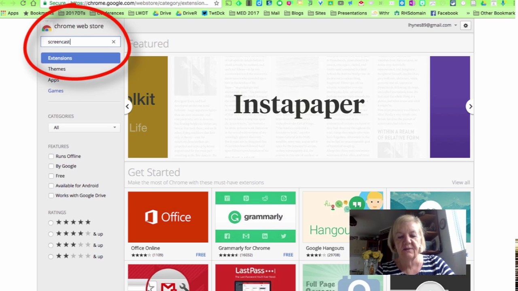The width and height of the screenshot is (518, 291).
Task: Show next featured slide arrow
Action: click(x=470, y=106)
